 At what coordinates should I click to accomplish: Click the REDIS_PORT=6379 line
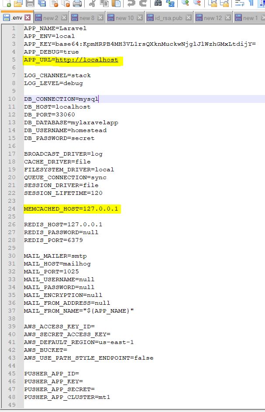53,240
